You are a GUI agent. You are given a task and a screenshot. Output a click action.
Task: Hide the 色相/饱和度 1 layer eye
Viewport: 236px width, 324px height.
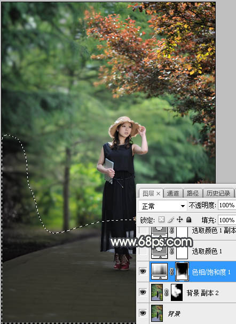pos(143,271)
